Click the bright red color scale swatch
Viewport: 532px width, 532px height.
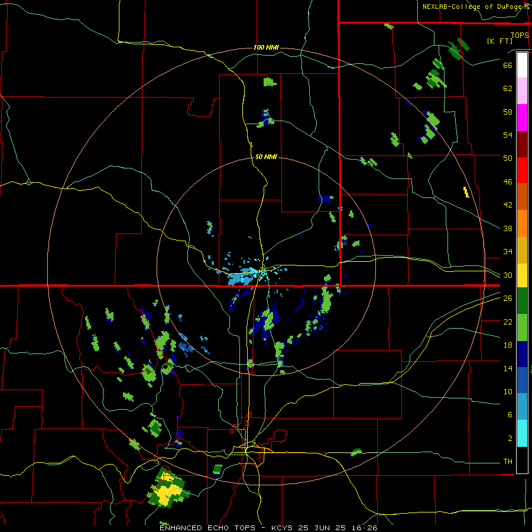522,170
